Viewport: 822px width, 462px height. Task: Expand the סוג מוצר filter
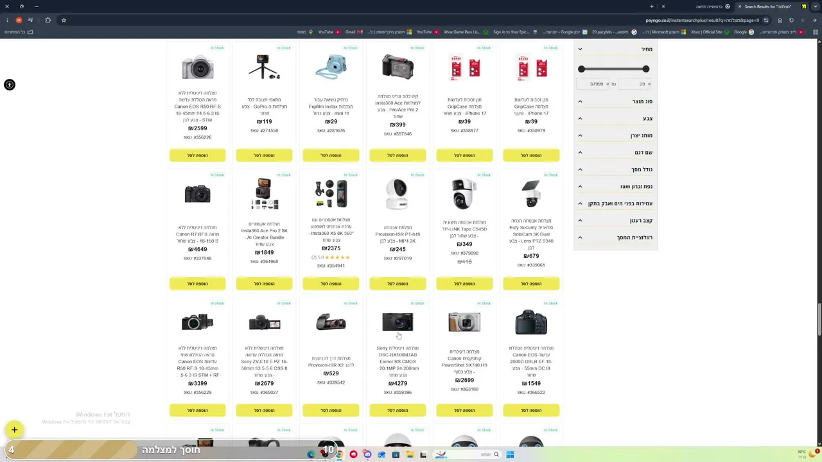615,101
